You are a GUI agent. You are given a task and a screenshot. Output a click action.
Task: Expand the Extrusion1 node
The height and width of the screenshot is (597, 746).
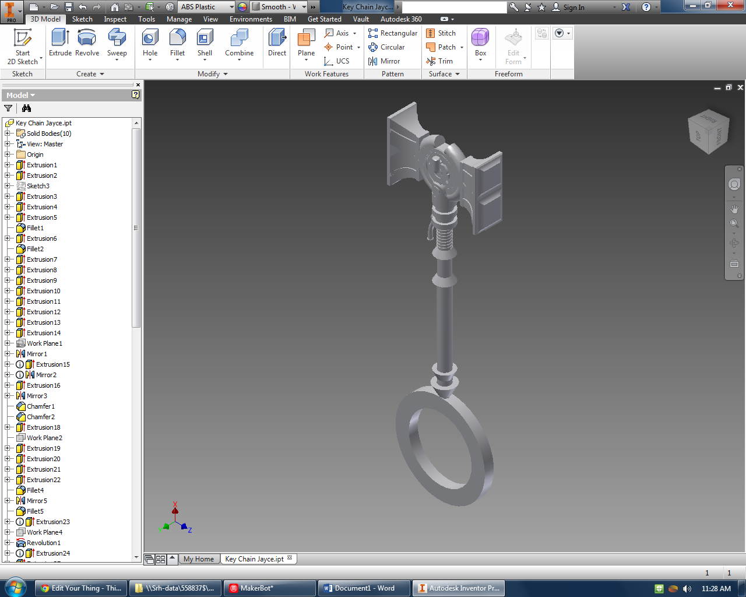8,165
